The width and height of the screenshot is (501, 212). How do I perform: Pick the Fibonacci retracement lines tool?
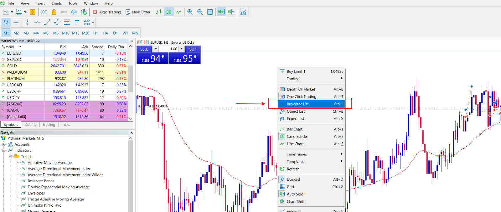[x=67, y=22]
